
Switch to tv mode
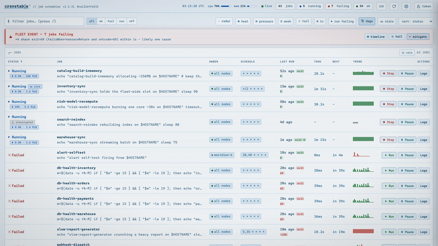(320, 21)
